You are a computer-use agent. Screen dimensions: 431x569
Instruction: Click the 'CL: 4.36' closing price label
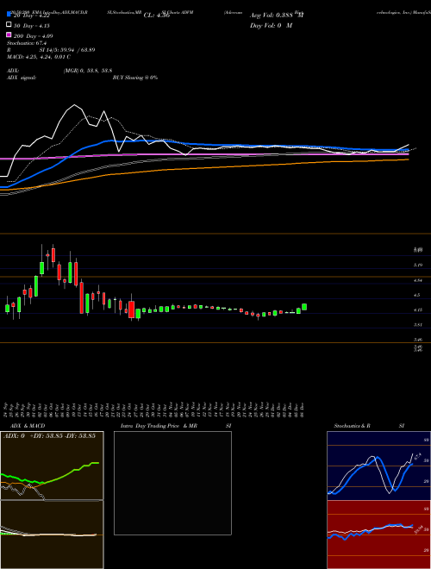click(157, 16)
